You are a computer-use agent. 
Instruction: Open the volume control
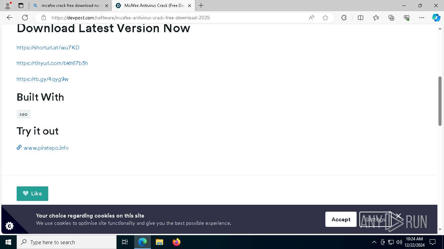(x=399, y=242)
